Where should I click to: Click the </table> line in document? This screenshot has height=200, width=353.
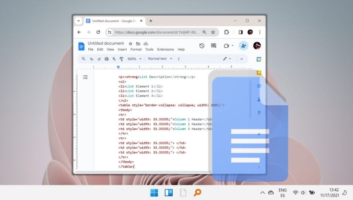126,166
